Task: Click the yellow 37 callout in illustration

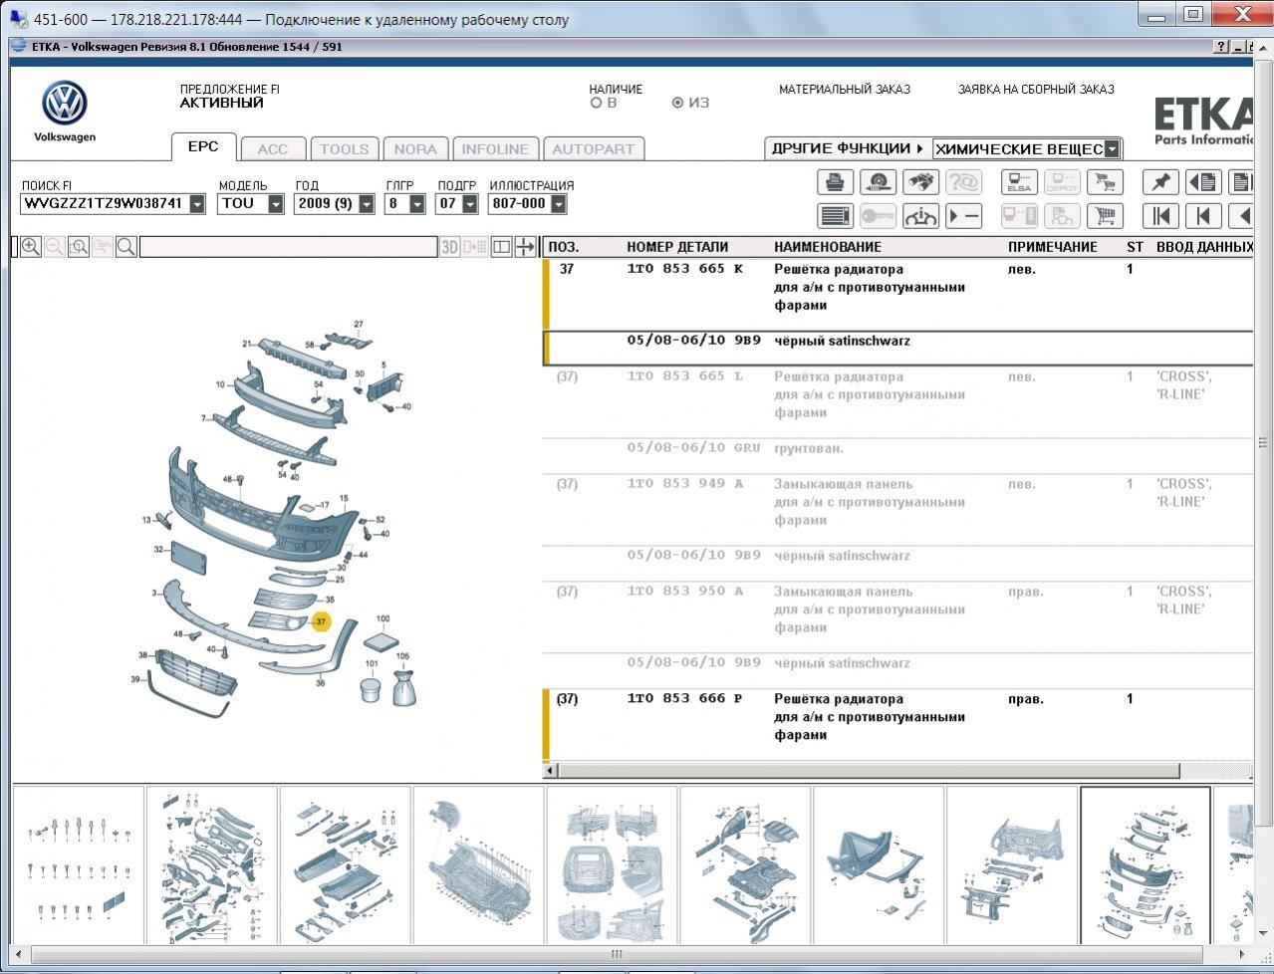Action: [321, 621]
